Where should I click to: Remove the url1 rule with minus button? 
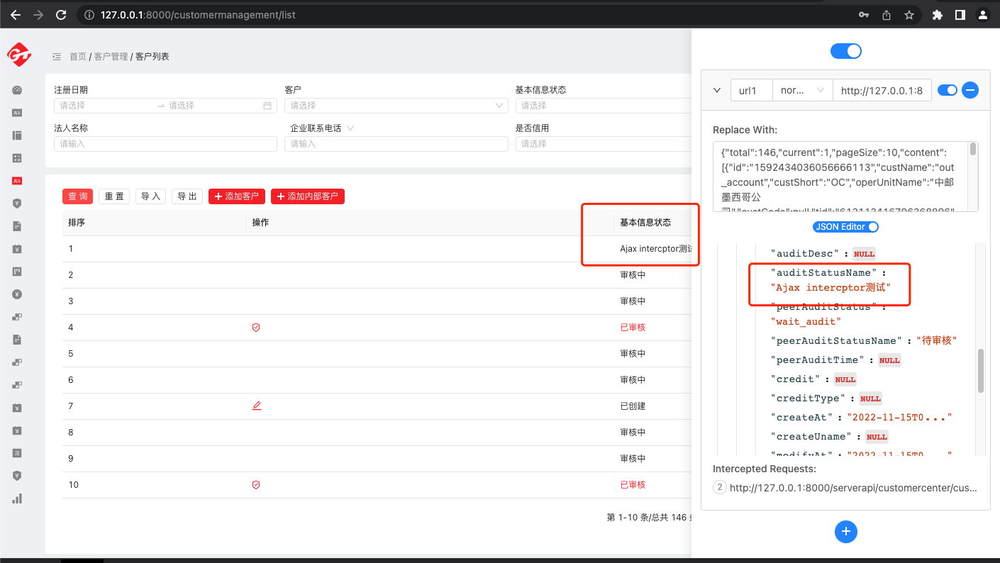coord(970,90)
